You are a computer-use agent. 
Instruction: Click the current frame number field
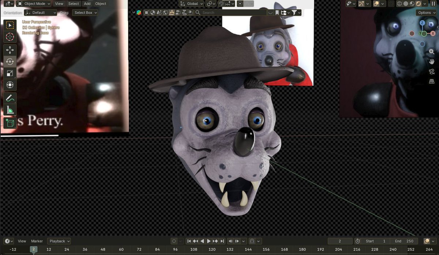tap(340, 241)
